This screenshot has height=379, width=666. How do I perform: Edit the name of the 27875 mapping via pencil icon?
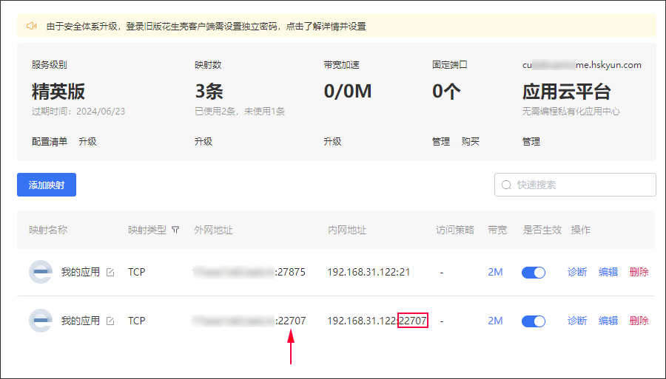[110, 272]
